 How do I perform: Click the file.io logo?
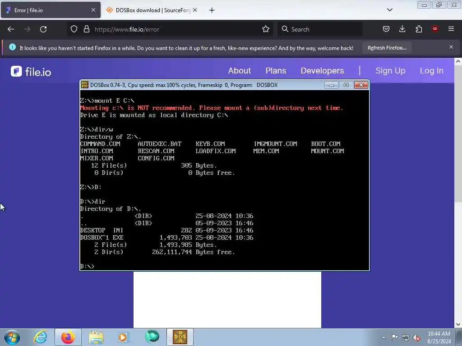pos(31,72)
